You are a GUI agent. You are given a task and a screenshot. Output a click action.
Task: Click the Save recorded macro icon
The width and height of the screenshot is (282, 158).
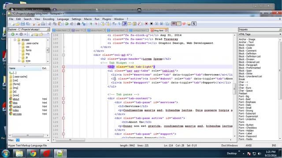coord(167,24)
